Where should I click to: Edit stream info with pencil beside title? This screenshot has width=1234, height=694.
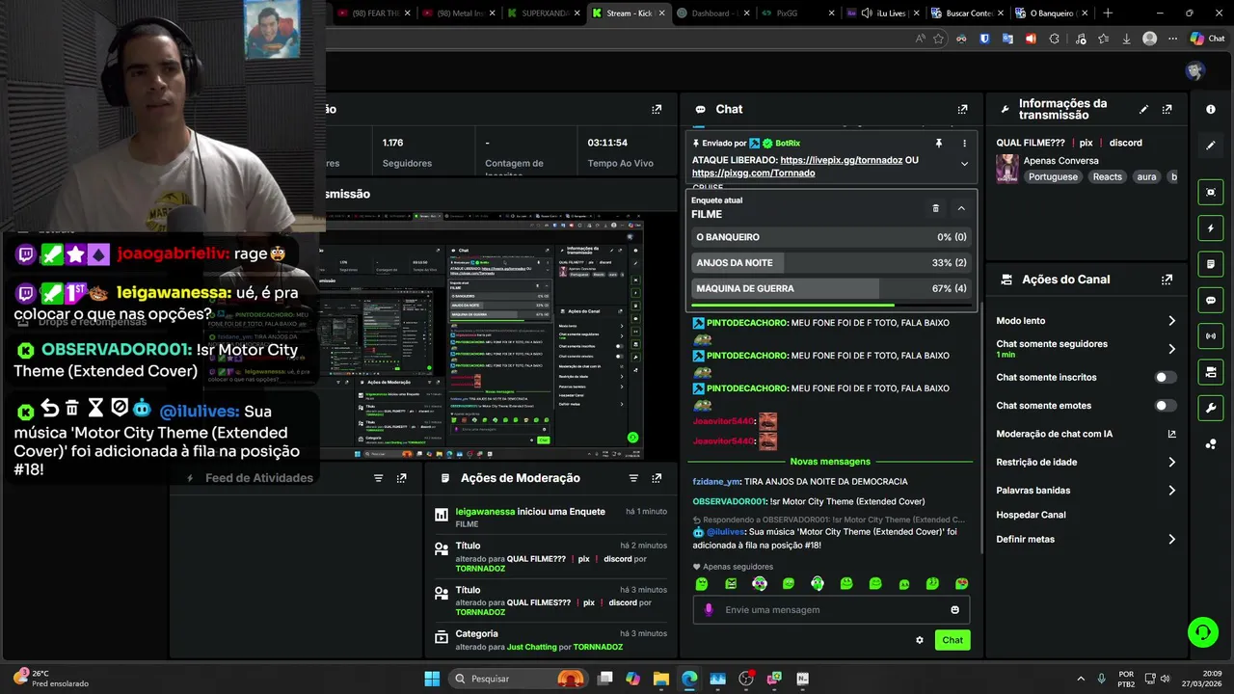(1143, 109)
